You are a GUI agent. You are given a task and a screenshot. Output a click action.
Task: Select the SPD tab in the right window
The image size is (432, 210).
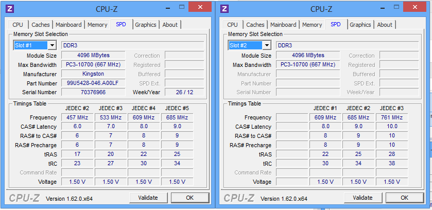336,24
